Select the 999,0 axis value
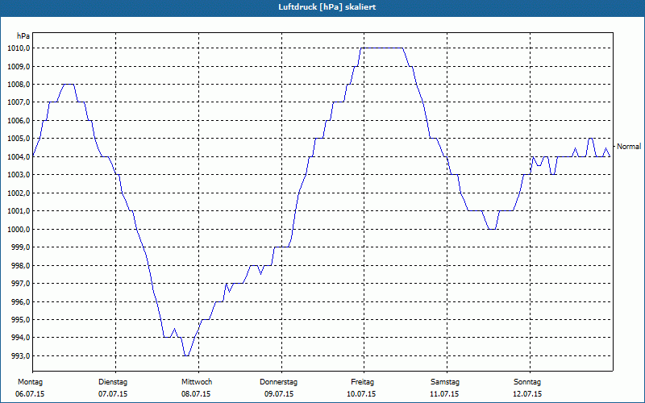Screen dimensions: 645x403 [20, 247]
